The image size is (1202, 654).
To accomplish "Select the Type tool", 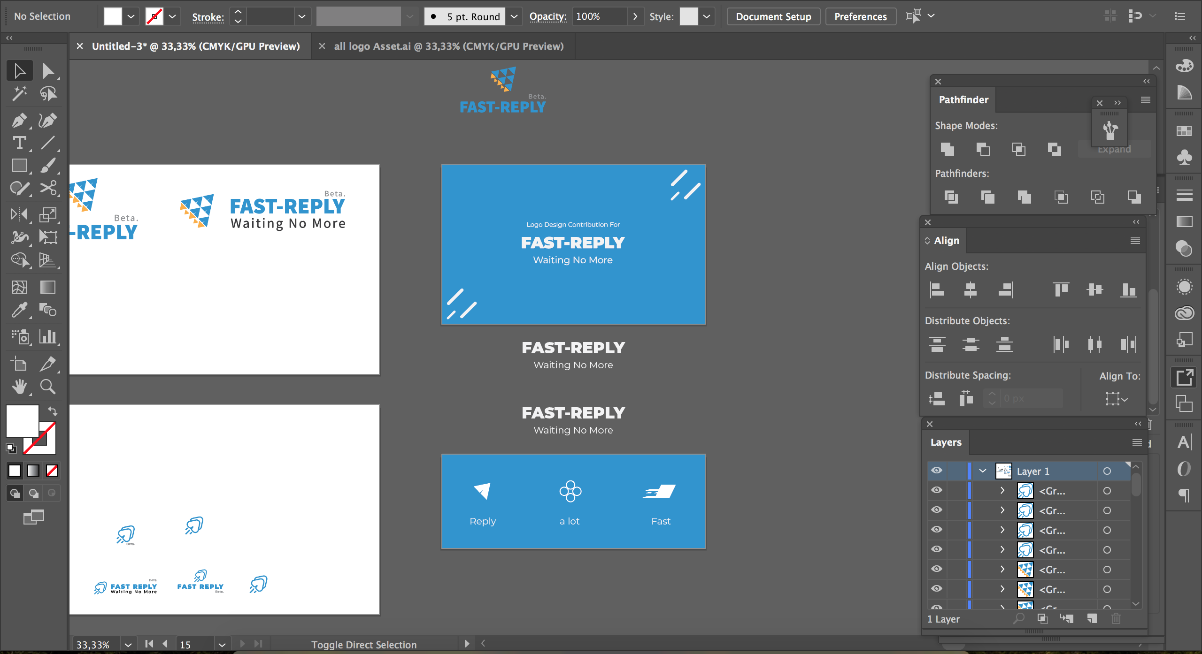I will click(x=19, y=143).
